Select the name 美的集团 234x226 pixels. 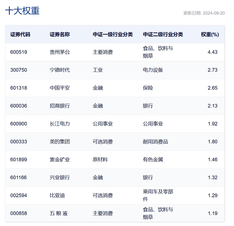point(60,142)
